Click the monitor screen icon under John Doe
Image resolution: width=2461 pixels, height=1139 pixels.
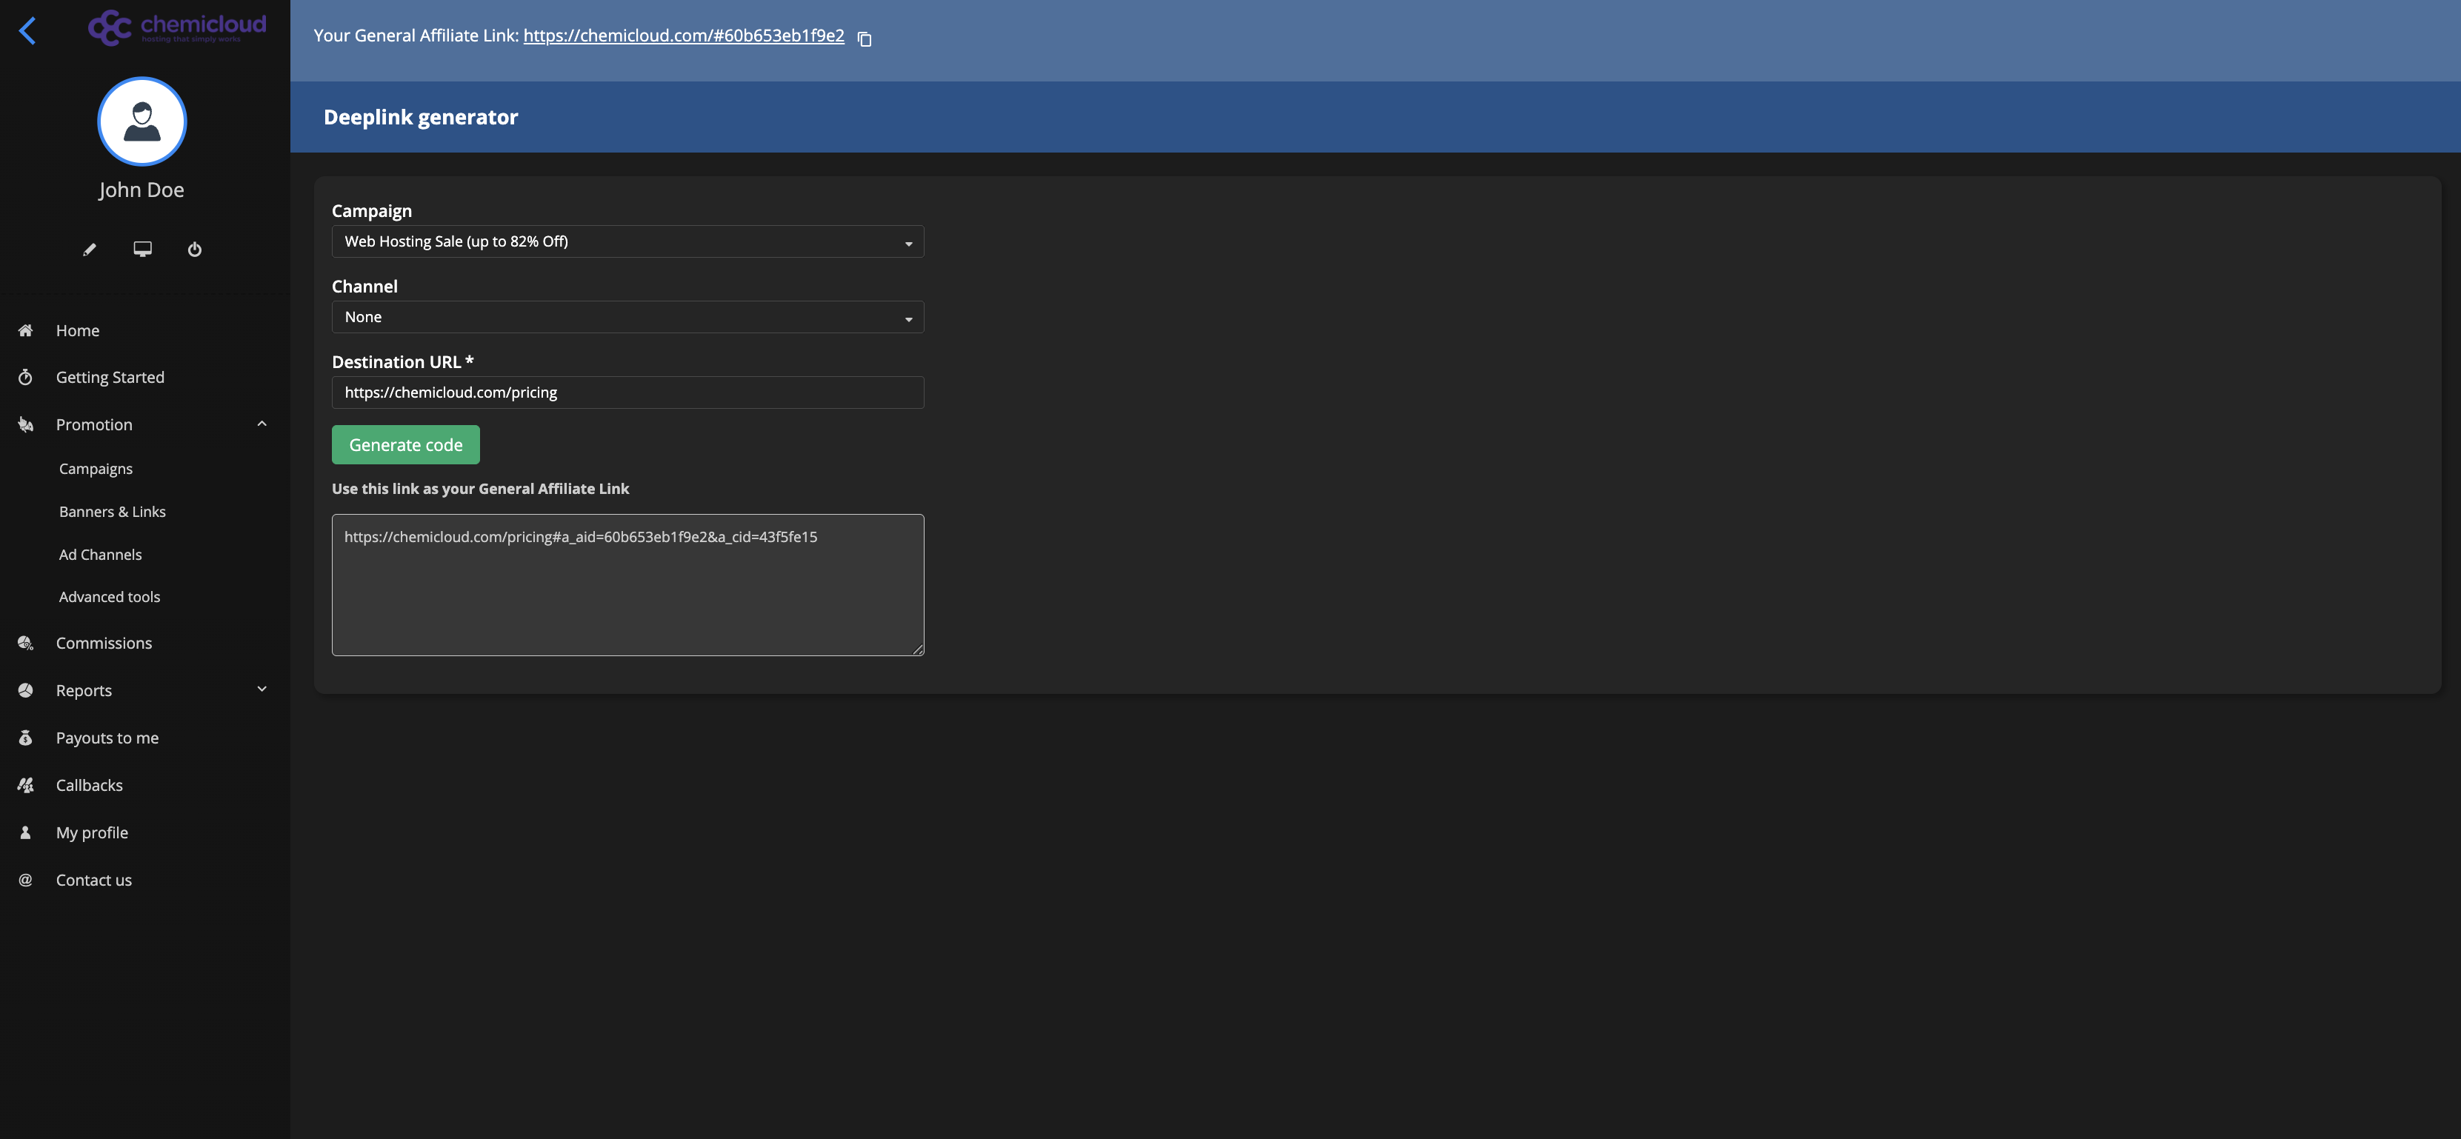tap(142, 249)
